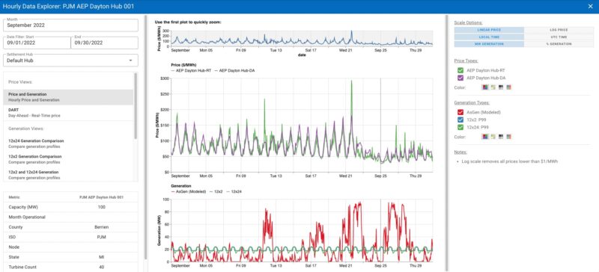Edit the Date Filter Start field 09/01/2022
Screen dimensions: 599x272
tap(37, 43)
